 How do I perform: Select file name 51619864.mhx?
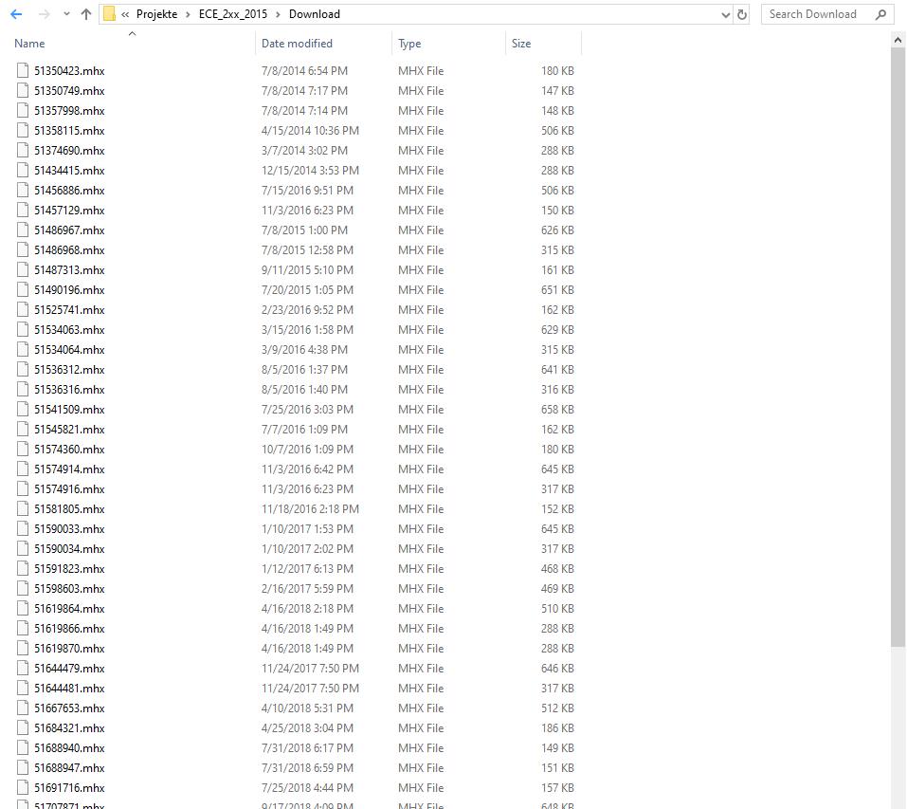click(x=69, y=608)
